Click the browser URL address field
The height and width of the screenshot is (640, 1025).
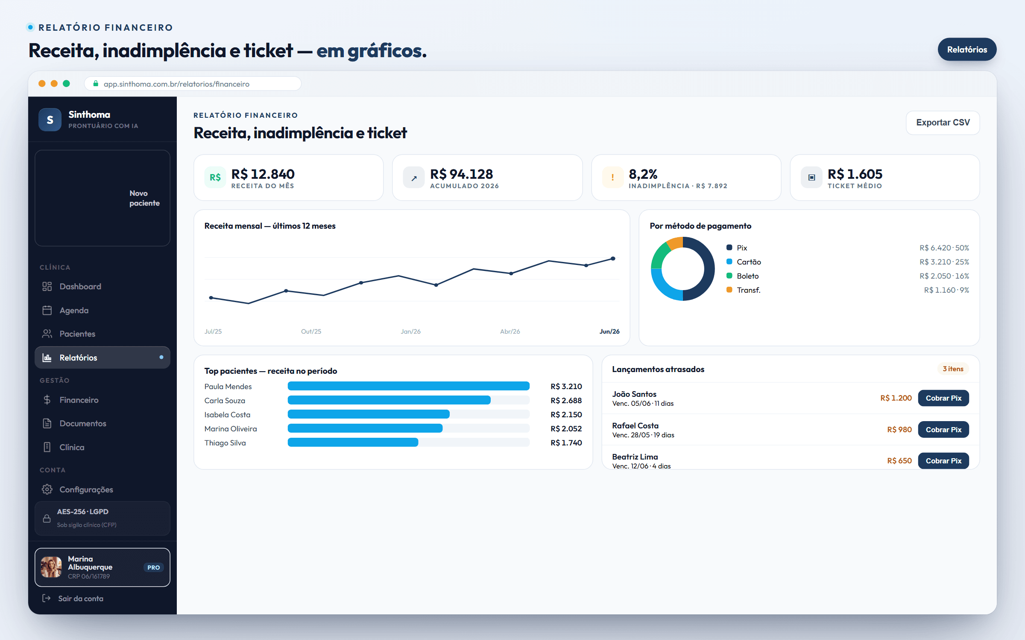coord(193,84)
